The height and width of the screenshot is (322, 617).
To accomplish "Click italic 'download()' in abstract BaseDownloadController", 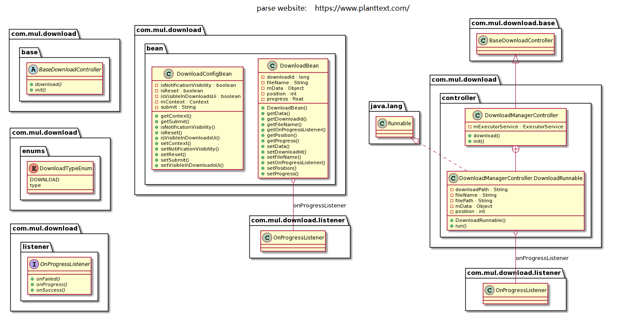I will (48, 84).
